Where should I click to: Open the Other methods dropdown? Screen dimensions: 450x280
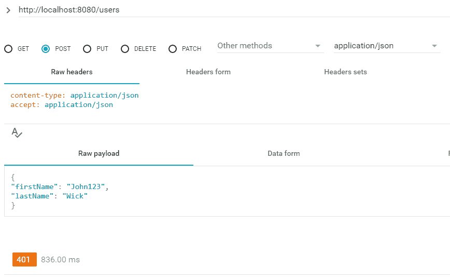[x=269, y=46]
